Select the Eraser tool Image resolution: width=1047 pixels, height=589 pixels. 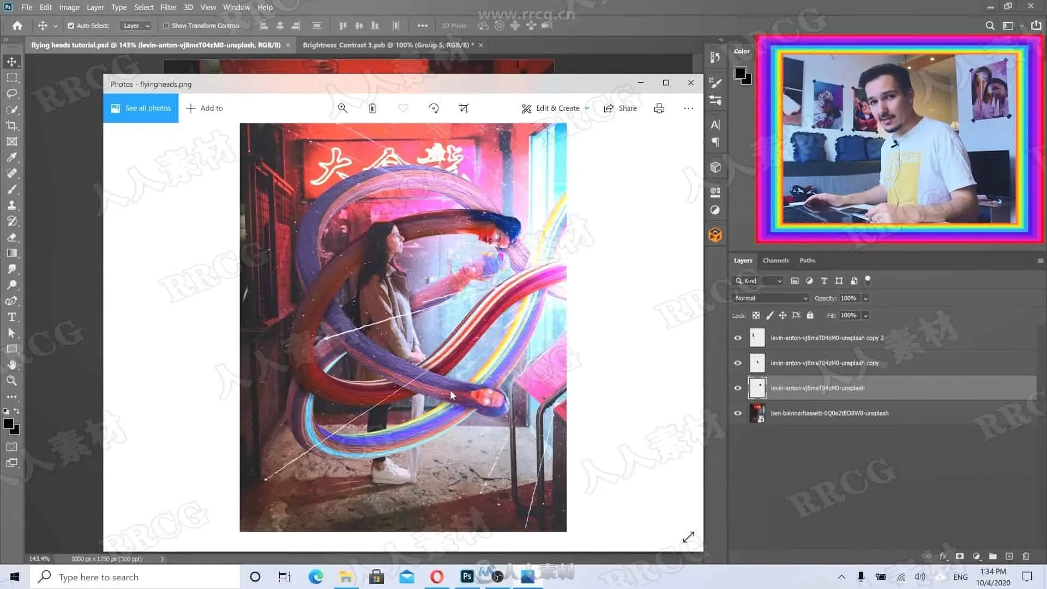point(12,237)
